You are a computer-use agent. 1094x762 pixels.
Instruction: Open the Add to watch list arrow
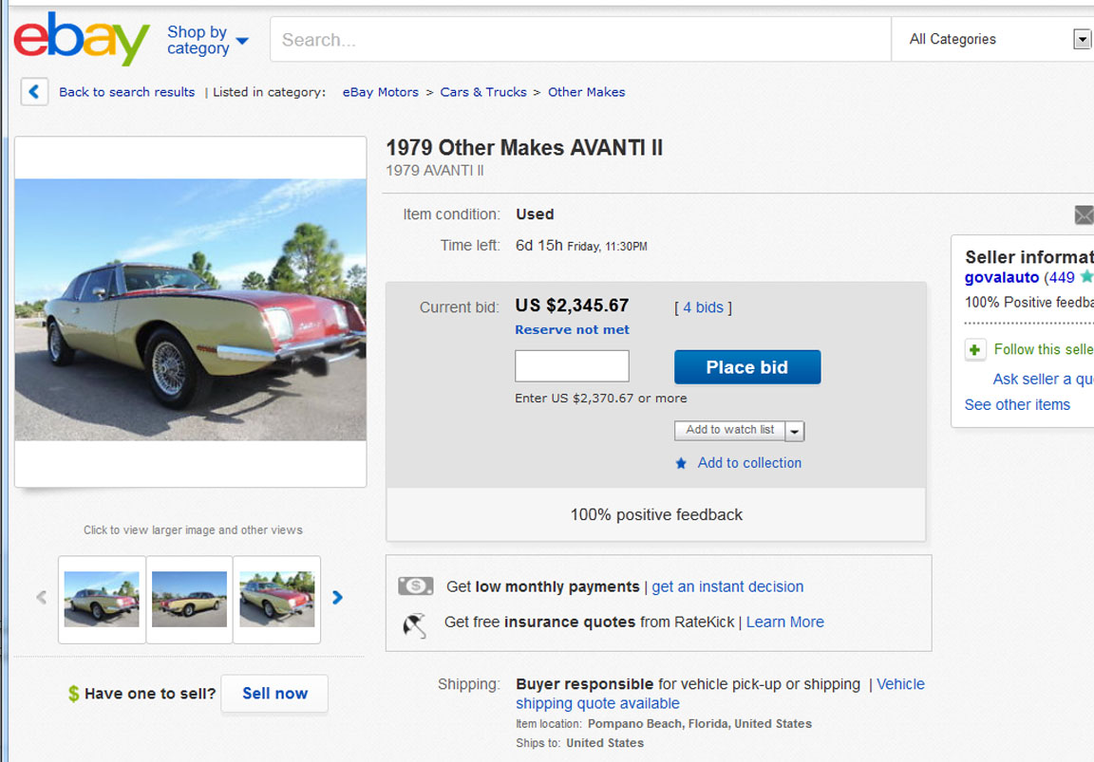pos(795,431)
